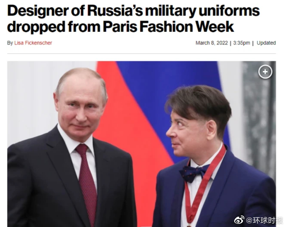This screenshot has height=227, width=286.
Task: Open the main article photo
Action: tap(142, 144)
